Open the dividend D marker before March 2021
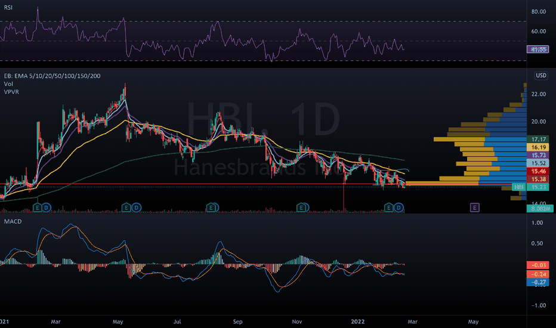The height and width of the screenshot is (328, 556). 46,208
